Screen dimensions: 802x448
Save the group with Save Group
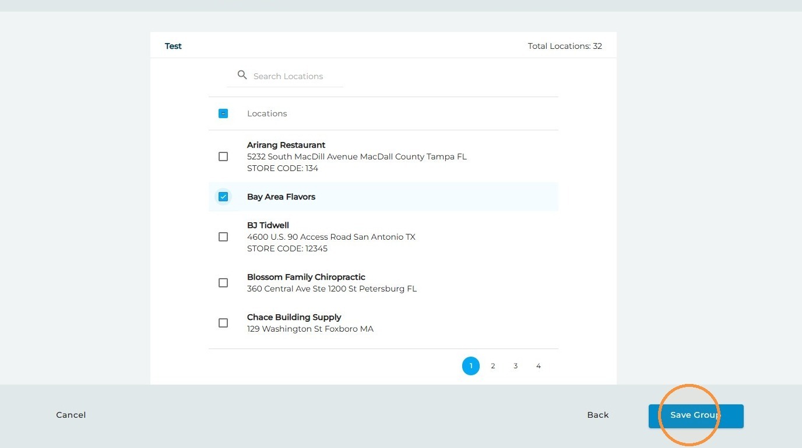pos(696,416)
